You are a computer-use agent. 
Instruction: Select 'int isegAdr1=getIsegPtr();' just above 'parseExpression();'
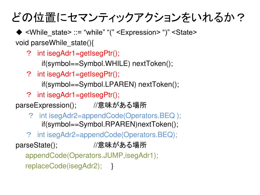tap(78, 95)
